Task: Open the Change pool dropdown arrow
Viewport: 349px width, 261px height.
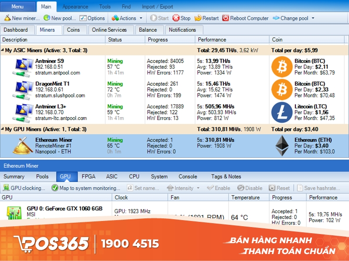Action: (313, 18)
